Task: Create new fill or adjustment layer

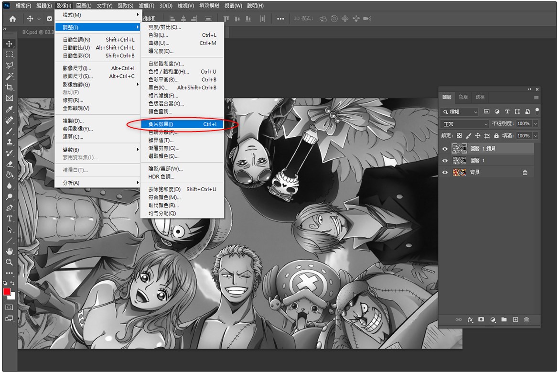Action: tap(493, 320)
